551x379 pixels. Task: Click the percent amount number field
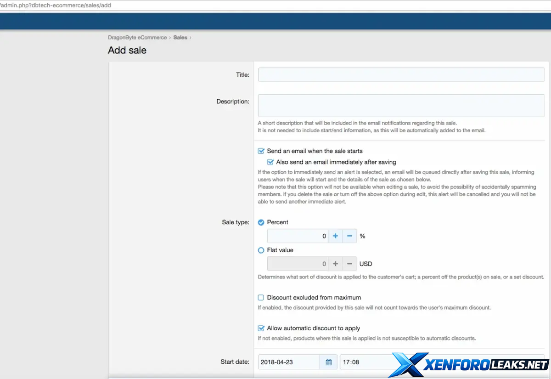coord(297,236)
